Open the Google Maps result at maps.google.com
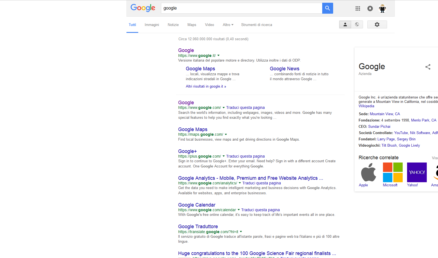Image resolution: width=438 pixels, height=258 pixels. click(x=193, y=129)
